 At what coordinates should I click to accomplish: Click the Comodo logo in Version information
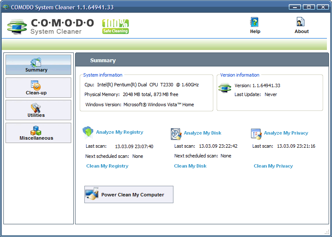[x=225, y=88]
